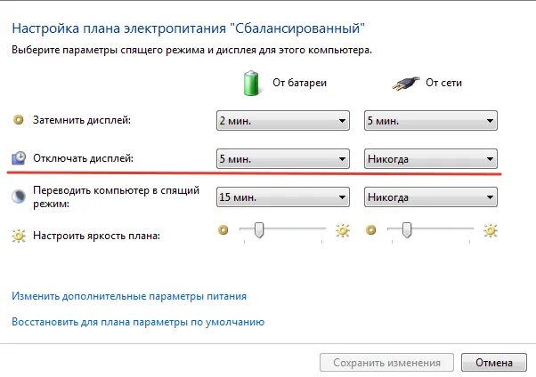Open plugged-in dim display dropdown (5 мин.)

click(430, 121)
